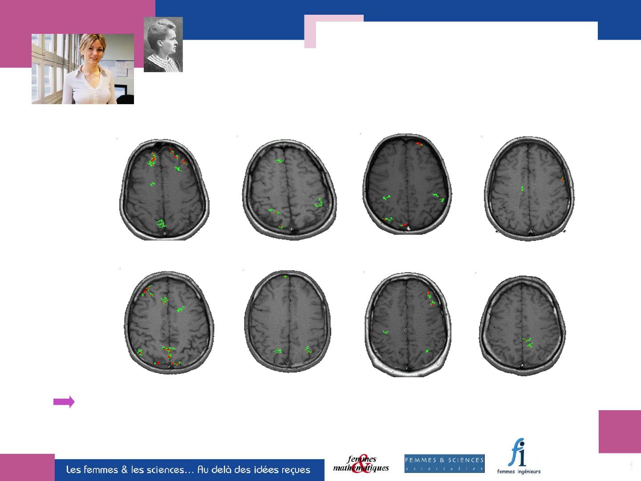
Task: Open the Femmes & Sciences association logo
Action: 444,464
